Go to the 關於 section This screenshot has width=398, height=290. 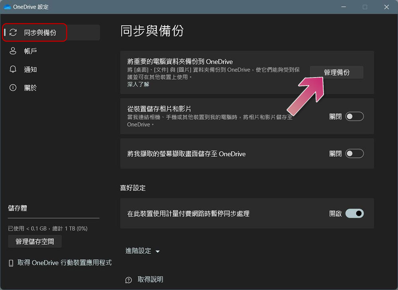[x=51, y=88]
